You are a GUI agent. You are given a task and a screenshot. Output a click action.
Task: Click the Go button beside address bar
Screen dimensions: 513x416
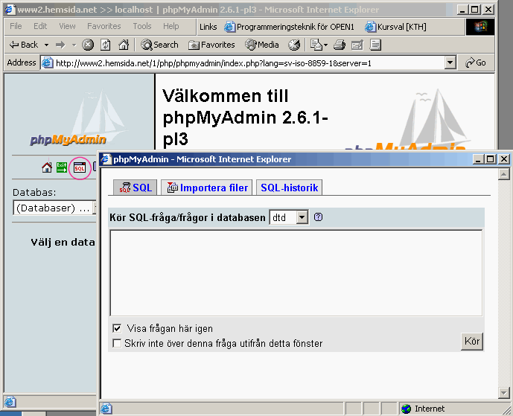[x=476, y=63]
